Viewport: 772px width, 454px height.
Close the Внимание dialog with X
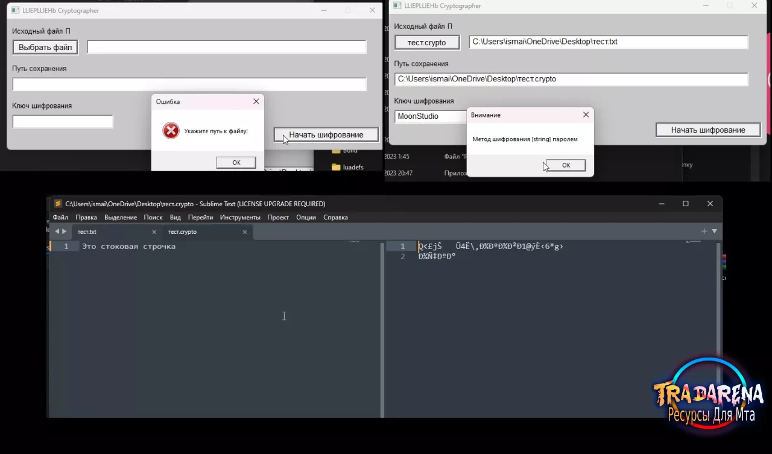point(586,115)
